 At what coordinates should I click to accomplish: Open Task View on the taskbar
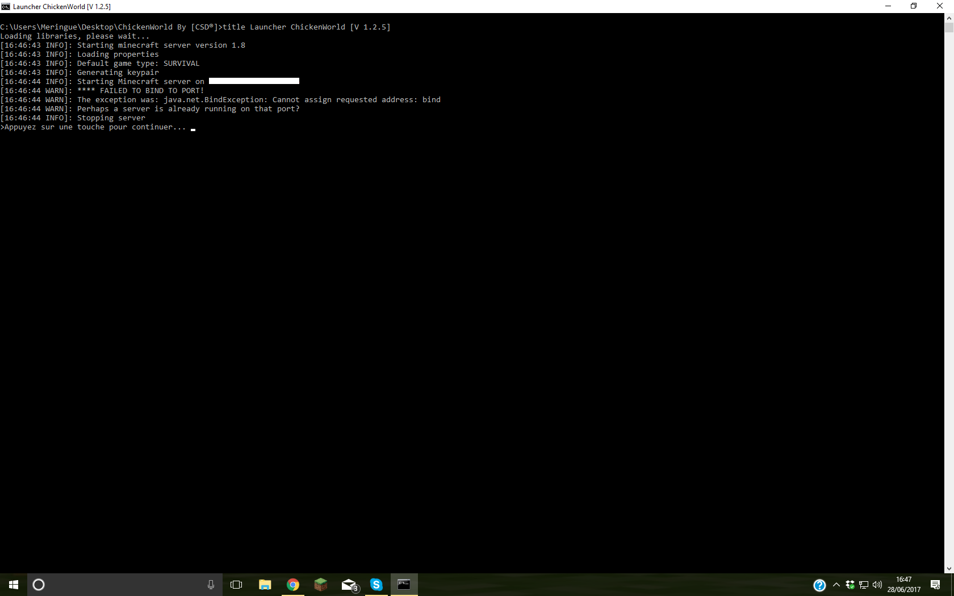(x=236, y=585)
